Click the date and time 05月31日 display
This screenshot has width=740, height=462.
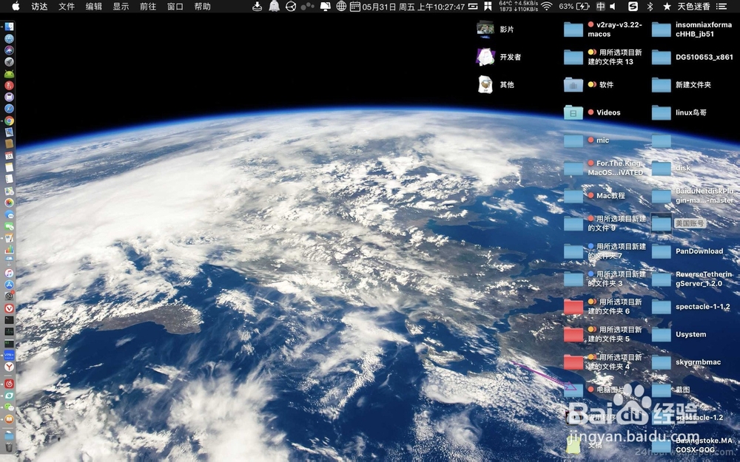pyautogui.click(x=414, y=7)
